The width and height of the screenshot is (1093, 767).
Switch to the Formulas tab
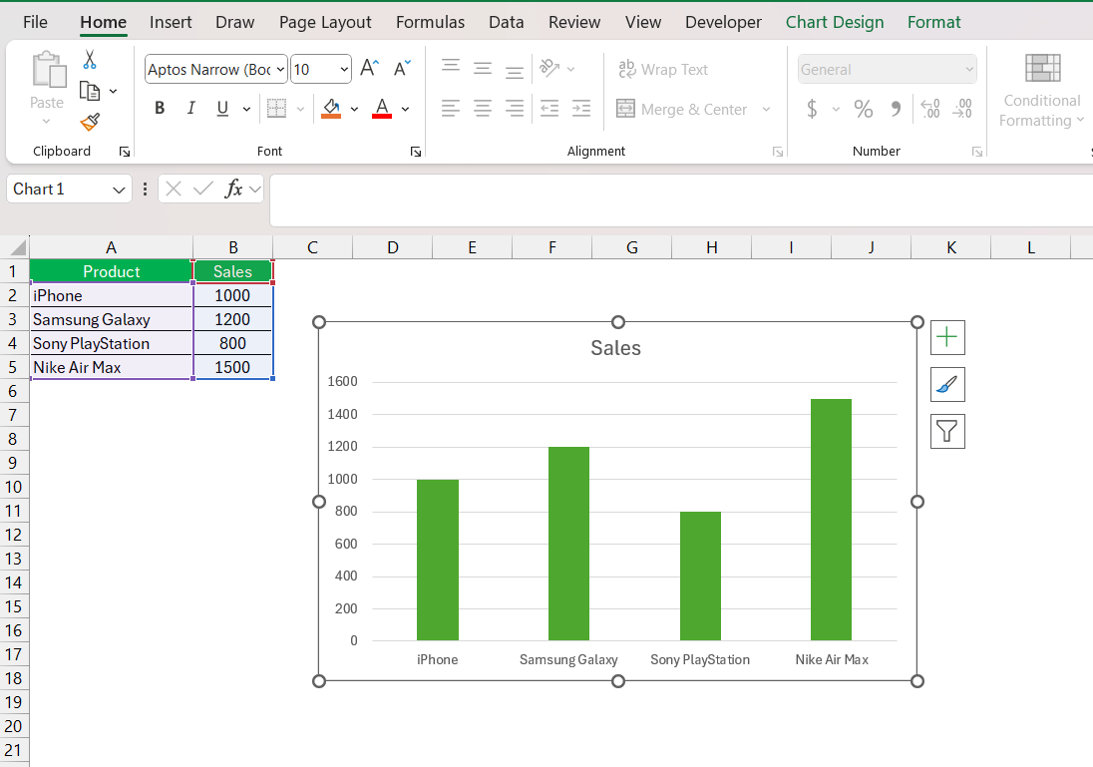click(x=430, y=22)
